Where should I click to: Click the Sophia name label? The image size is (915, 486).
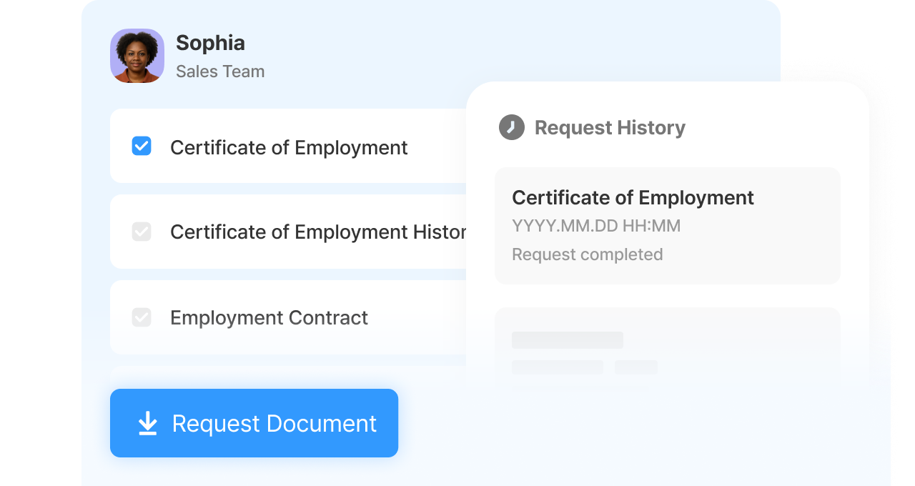click(210, 43)
